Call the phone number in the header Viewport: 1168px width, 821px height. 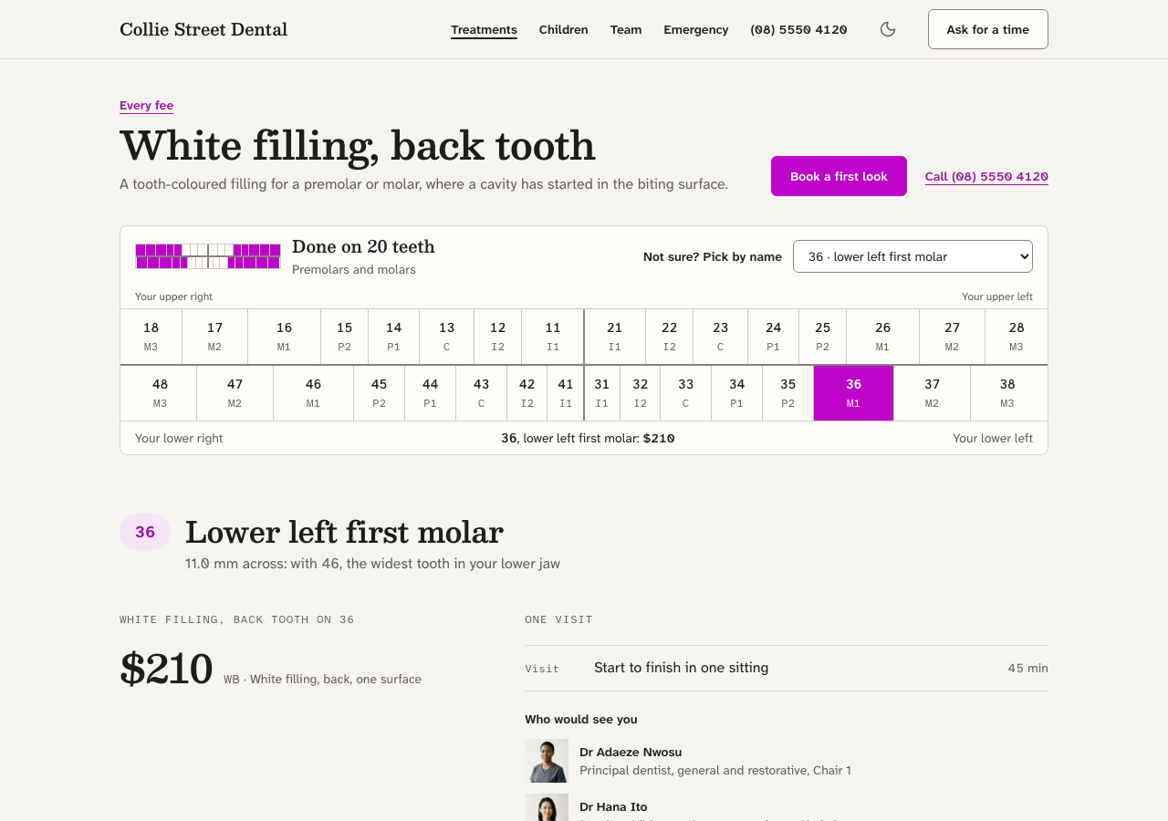pyautogui.click(x=798, y=29)
